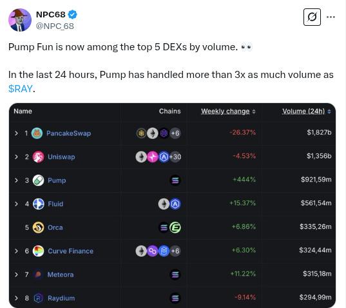Open NPC68 profile avatar
346x308 pixels.
coord(20,20)
